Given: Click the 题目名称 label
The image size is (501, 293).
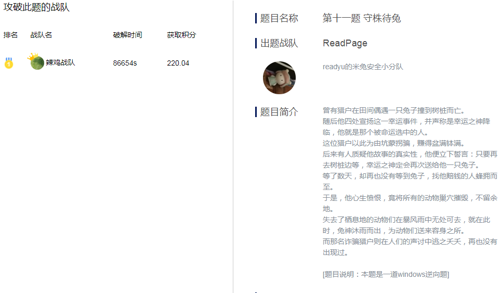Looking at the screenshot, I should [279, 18].
